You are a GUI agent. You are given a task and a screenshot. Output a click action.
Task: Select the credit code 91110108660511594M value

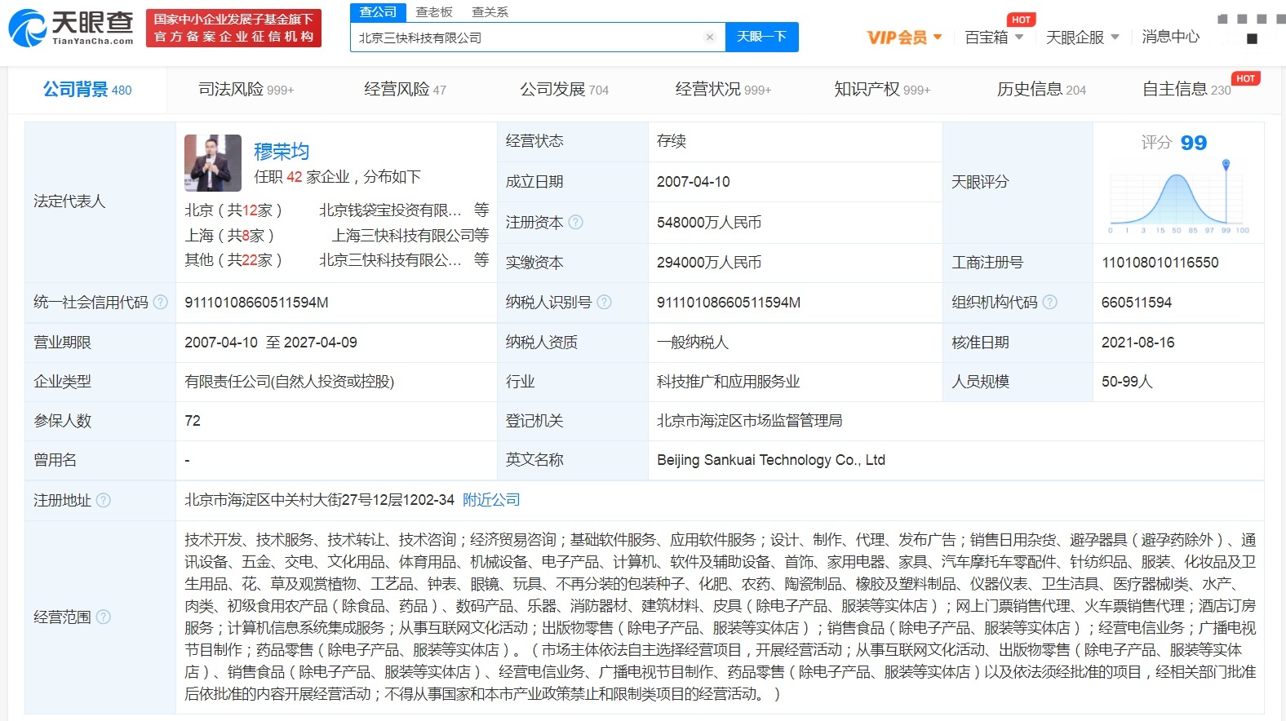pyautogui.click(x=256, y=303)
